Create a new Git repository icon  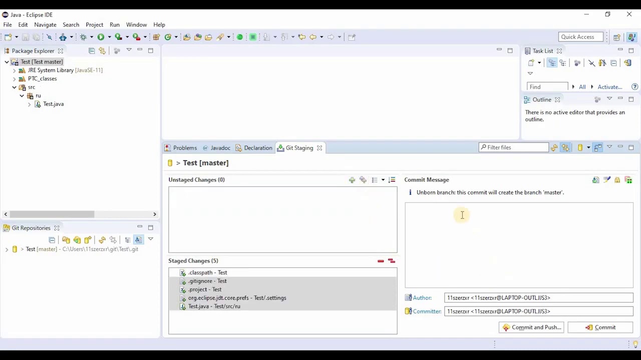(x=88, y=240)
